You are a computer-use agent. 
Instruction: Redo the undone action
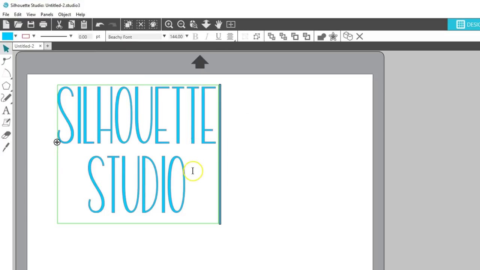coord(112,25)
